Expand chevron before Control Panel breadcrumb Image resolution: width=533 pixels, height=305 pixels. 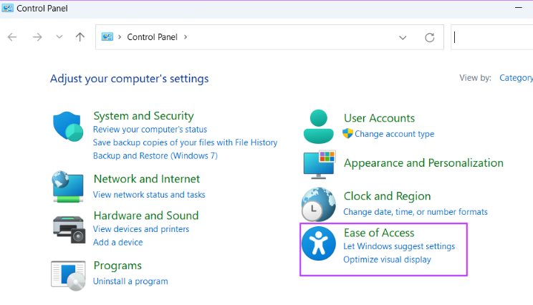click(120, 37)
